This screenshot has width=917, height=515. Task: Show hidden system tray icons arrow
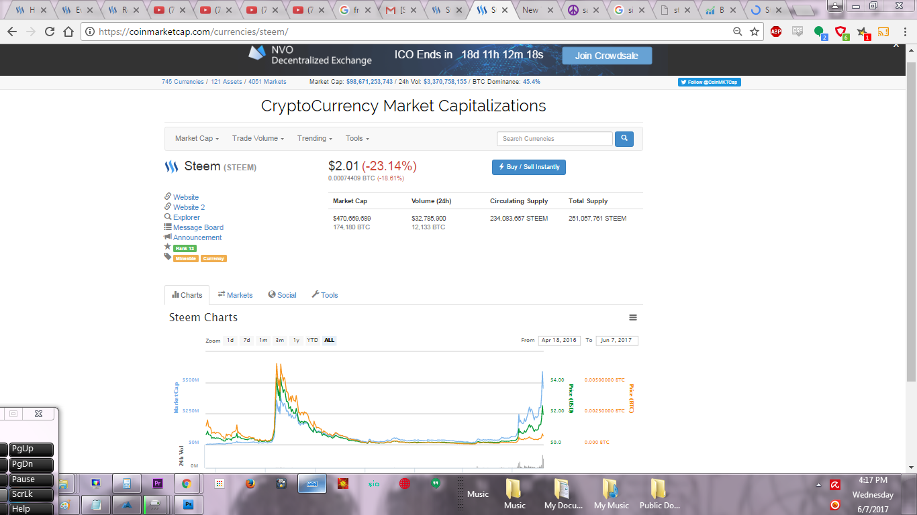(x=818, y=485)
